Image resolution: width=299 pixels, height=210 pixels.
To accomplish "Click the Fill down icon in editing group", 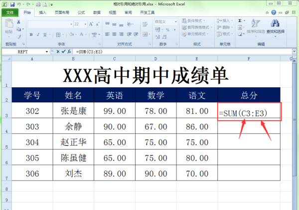I will (240, 27).
